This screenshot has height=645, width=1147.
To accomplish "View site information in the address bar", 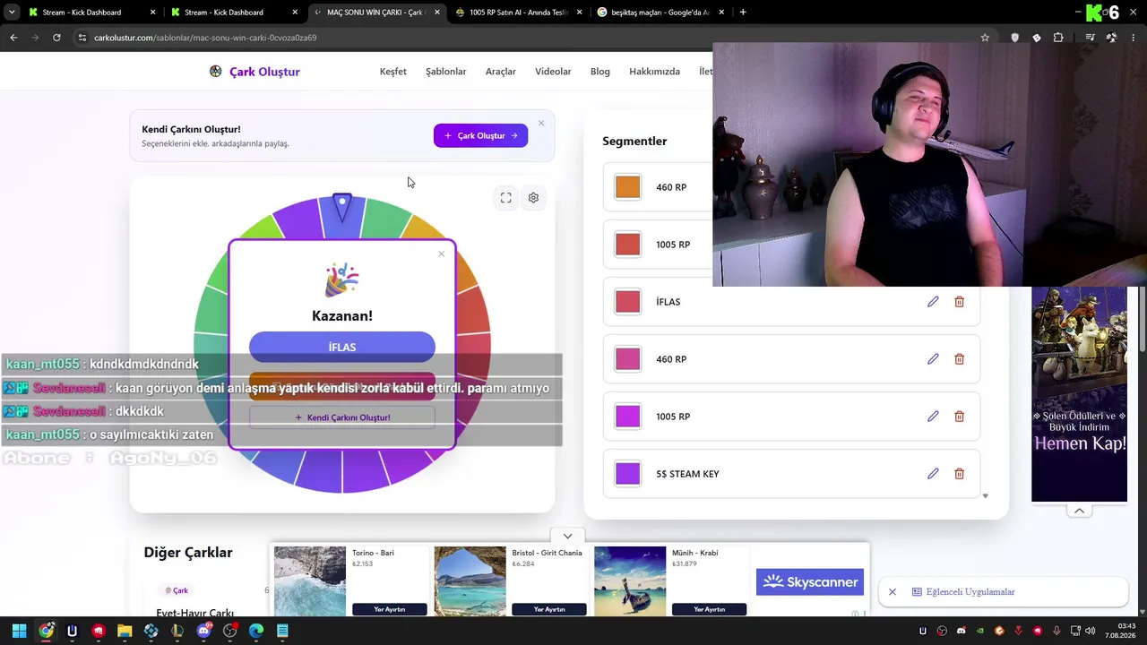I will pyautogui.click(x=82, y=38).
